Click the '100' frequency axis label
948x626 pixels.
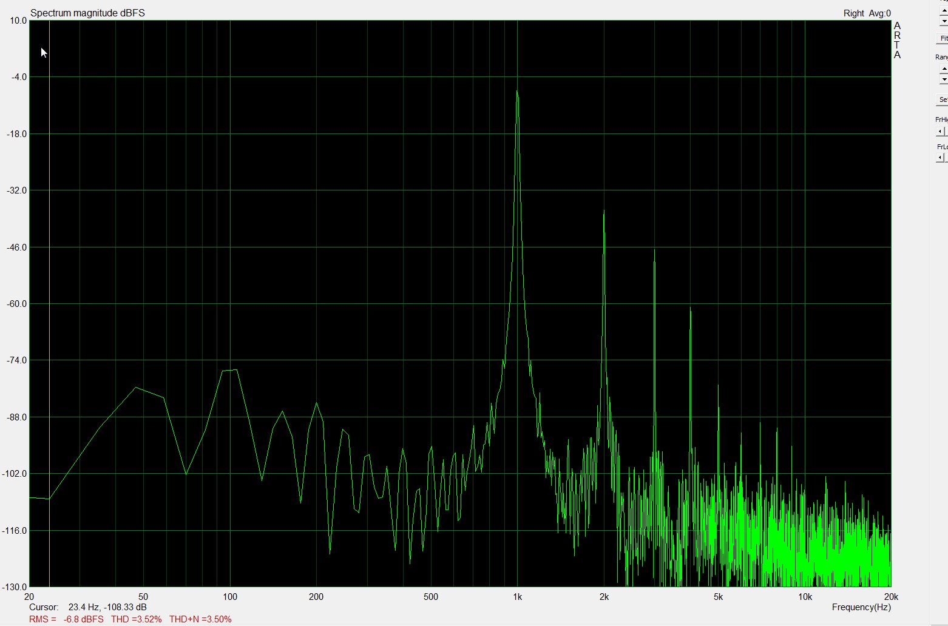click(230, 597)
